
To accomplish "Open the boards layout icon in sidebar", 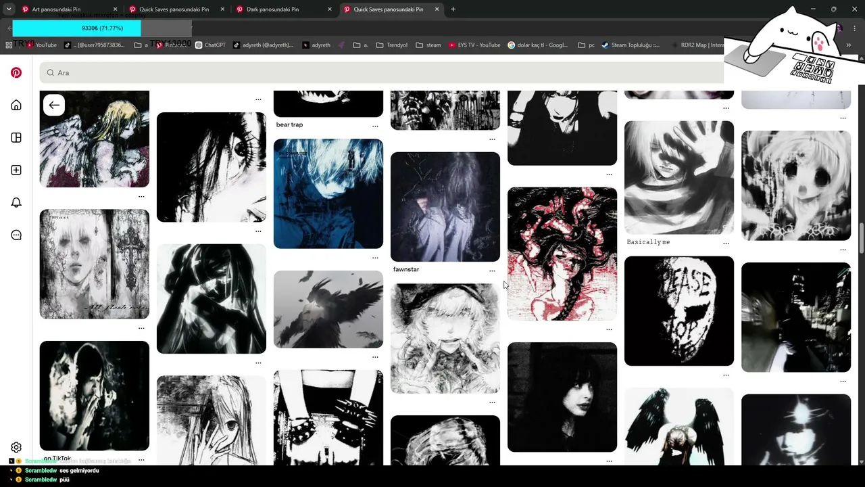I will point(16,137).
